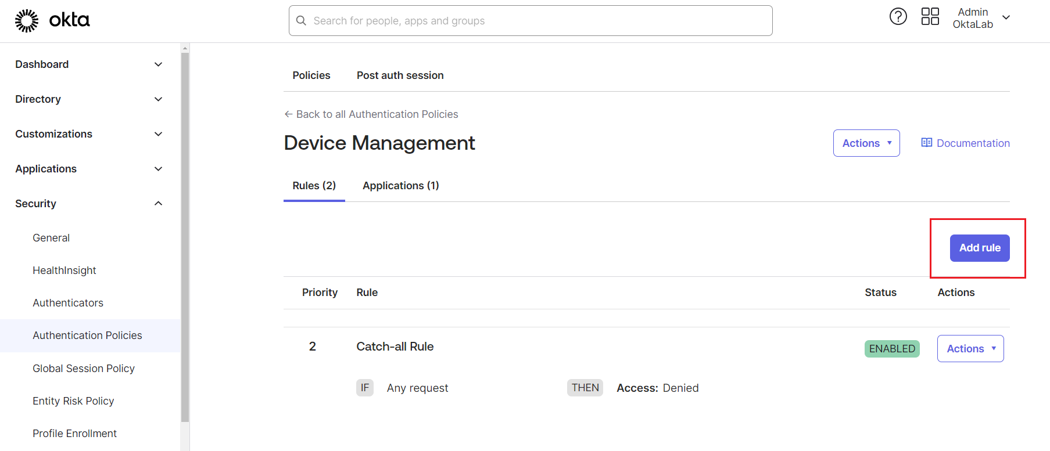
Task: Expand the Admin OktaLab account menu
Action: pyautogui.click(x=1006, y=18)
